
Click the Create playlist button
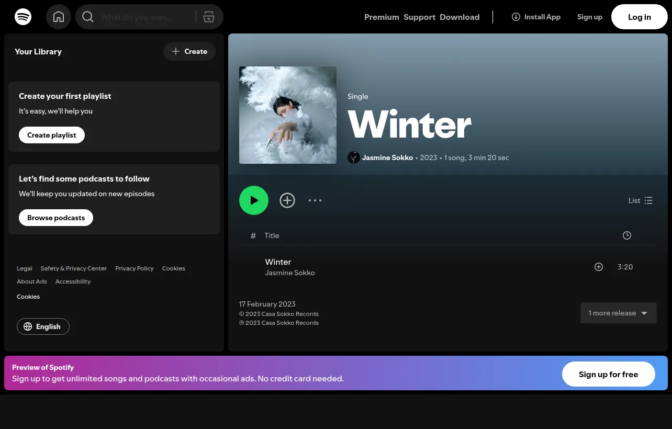tap(52, 135)
